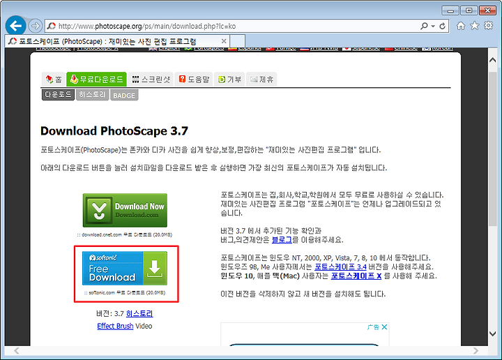Open the 포토스케이프 X link

click(356, 276)
